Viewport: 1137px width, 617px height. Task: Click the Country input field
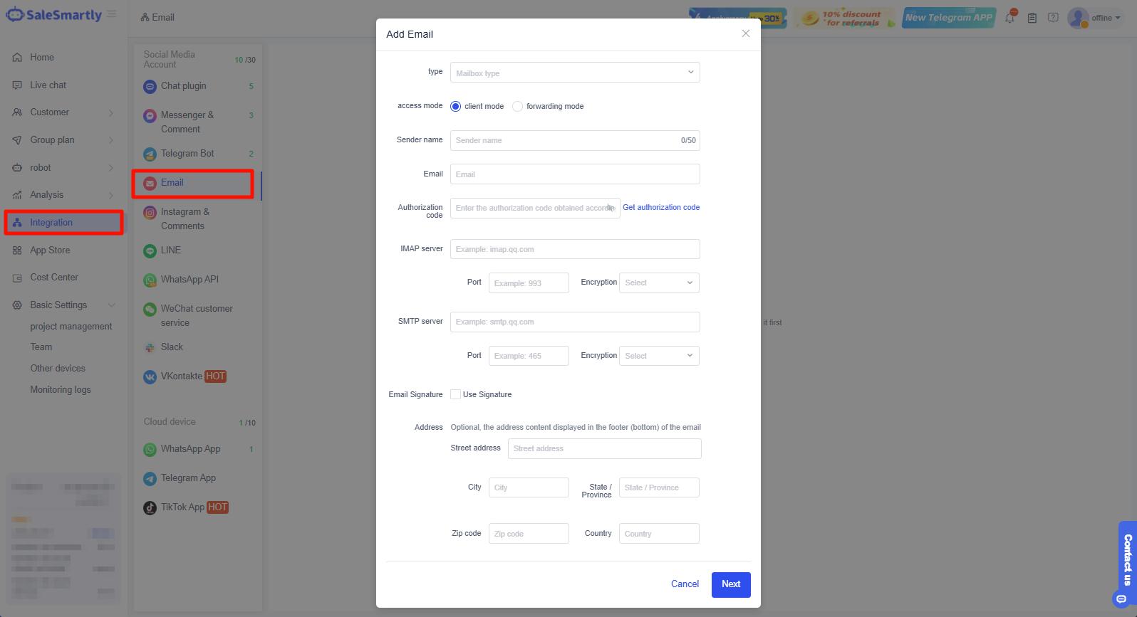coord(659,534)
